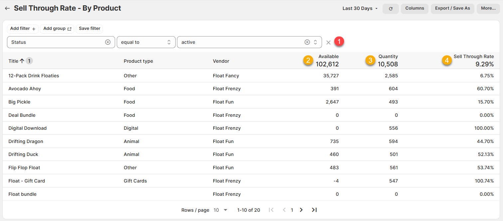Jump to the last page
Viewport: 503px width, 221px height.
point(314,210)
